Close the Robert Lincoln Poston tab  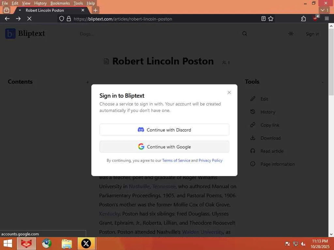pos(83,10)
